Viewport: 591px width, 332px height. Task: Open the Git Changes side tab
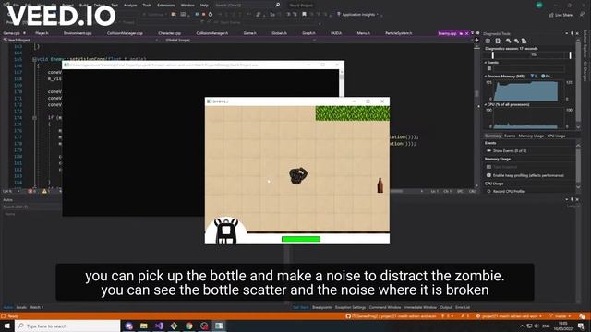tap(585, 71)
